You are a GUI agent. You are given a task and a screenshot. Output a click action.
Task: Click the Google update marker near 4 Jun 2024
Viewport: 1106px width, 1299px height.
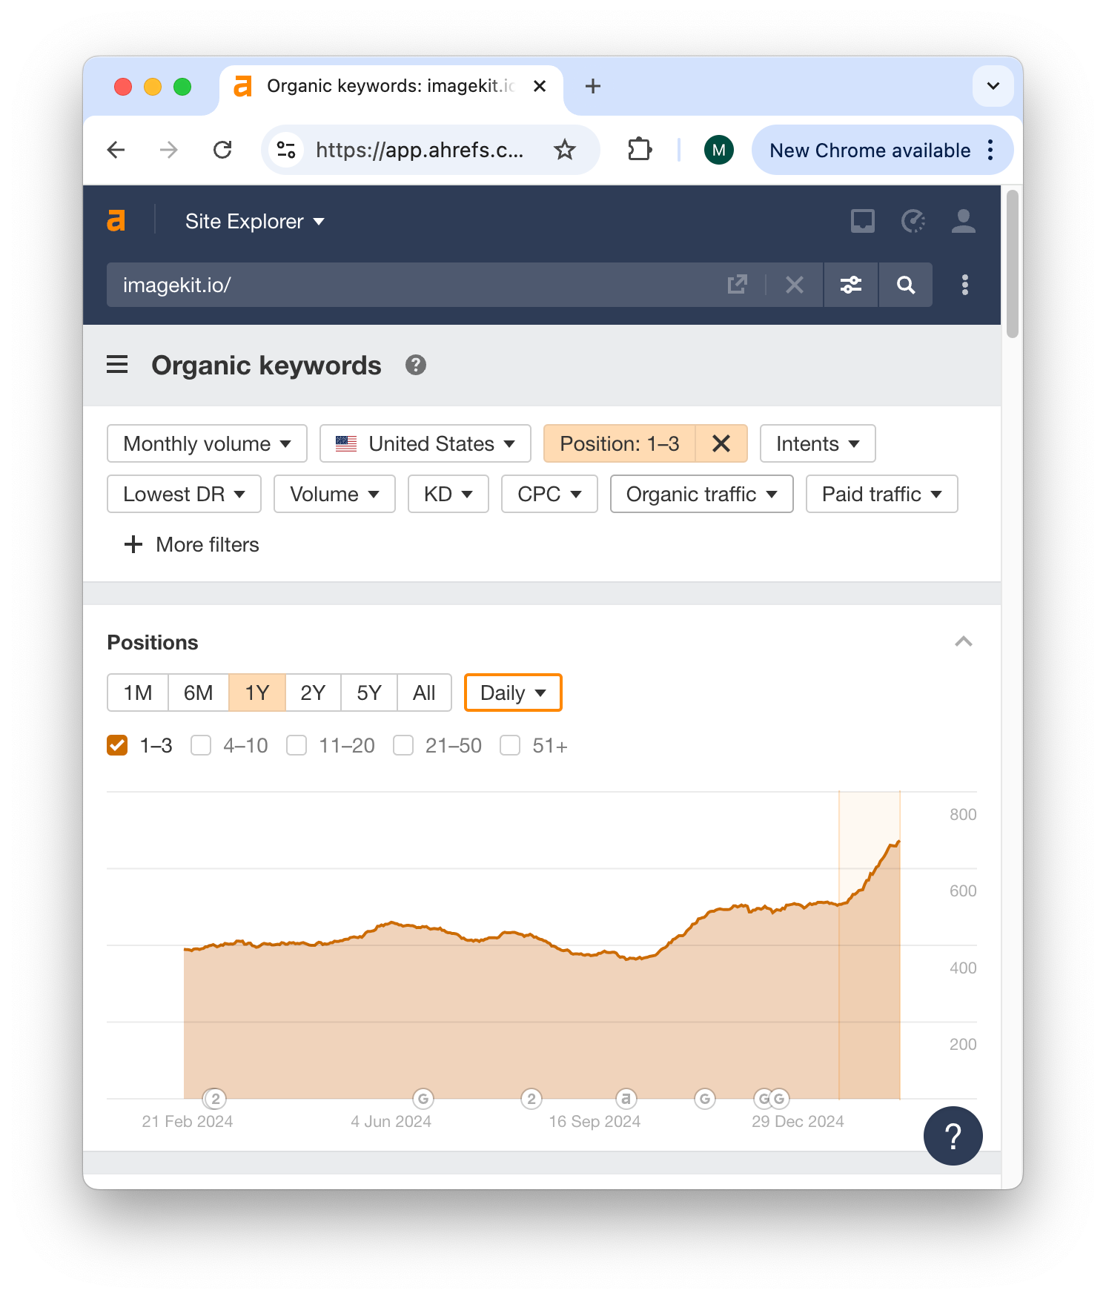[423, 1099]
